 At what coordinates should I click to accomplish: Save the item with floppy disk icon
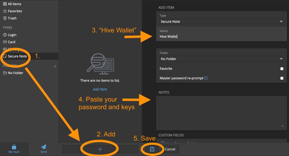pyautogui.click(x=152, y=149)
